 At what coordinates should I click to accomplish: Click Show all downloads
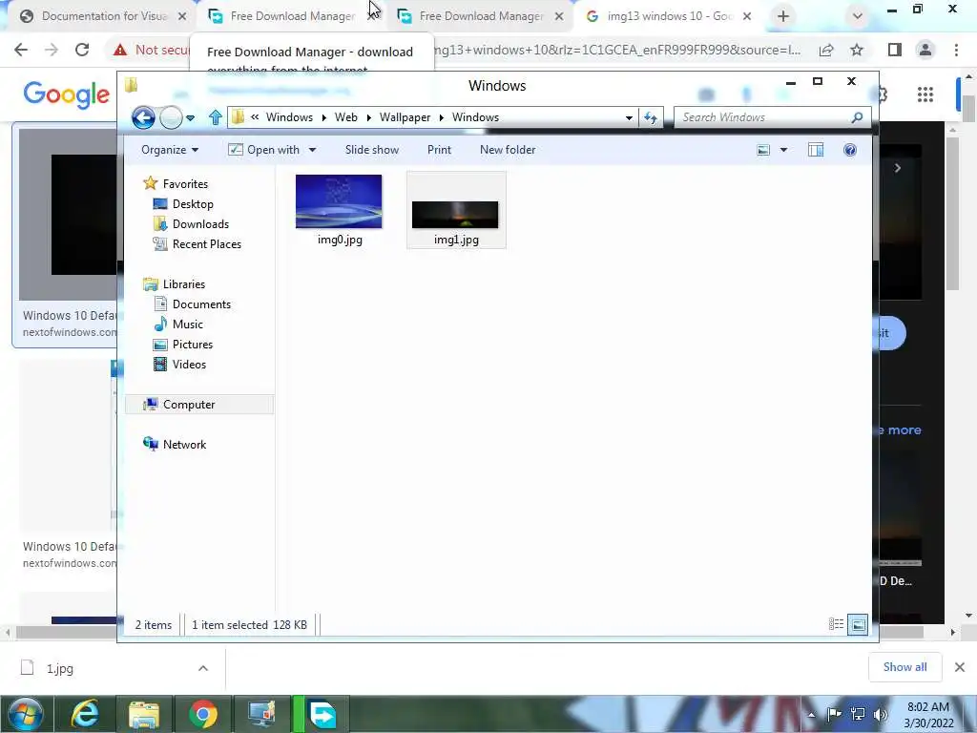tap(904, 667)
